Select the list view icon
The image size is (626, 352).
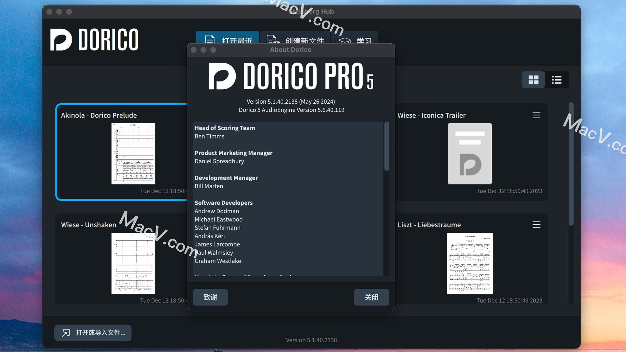point(557,80)
